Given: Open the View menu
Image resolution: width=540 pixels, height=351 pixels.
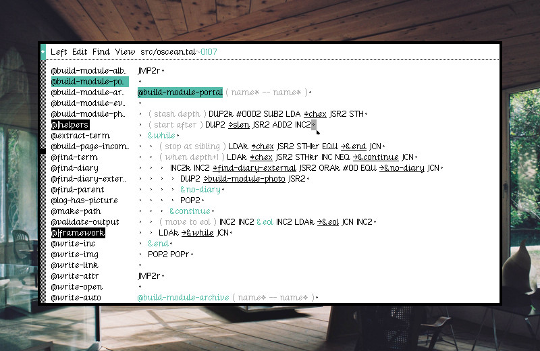Looking at the screenshot, I should [125, 51].
